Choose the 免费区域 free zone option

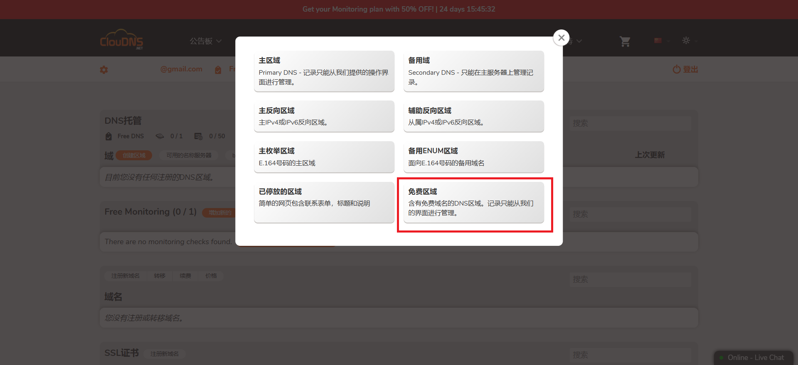coord(473,202)
